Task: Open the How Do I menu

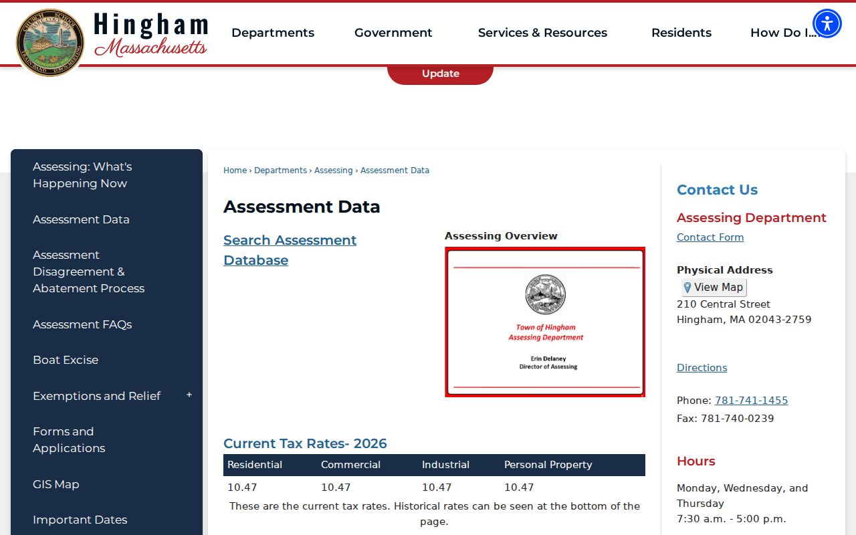Action: pyautogui.click(x=784, y=33)
